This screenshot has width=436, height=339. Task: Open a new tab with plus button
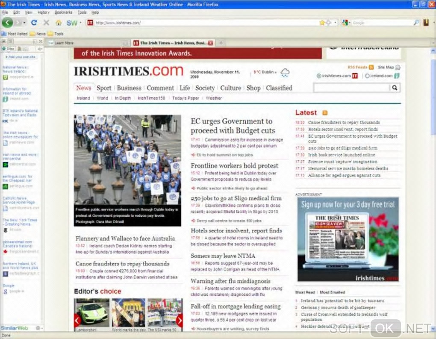click(221, 43)
